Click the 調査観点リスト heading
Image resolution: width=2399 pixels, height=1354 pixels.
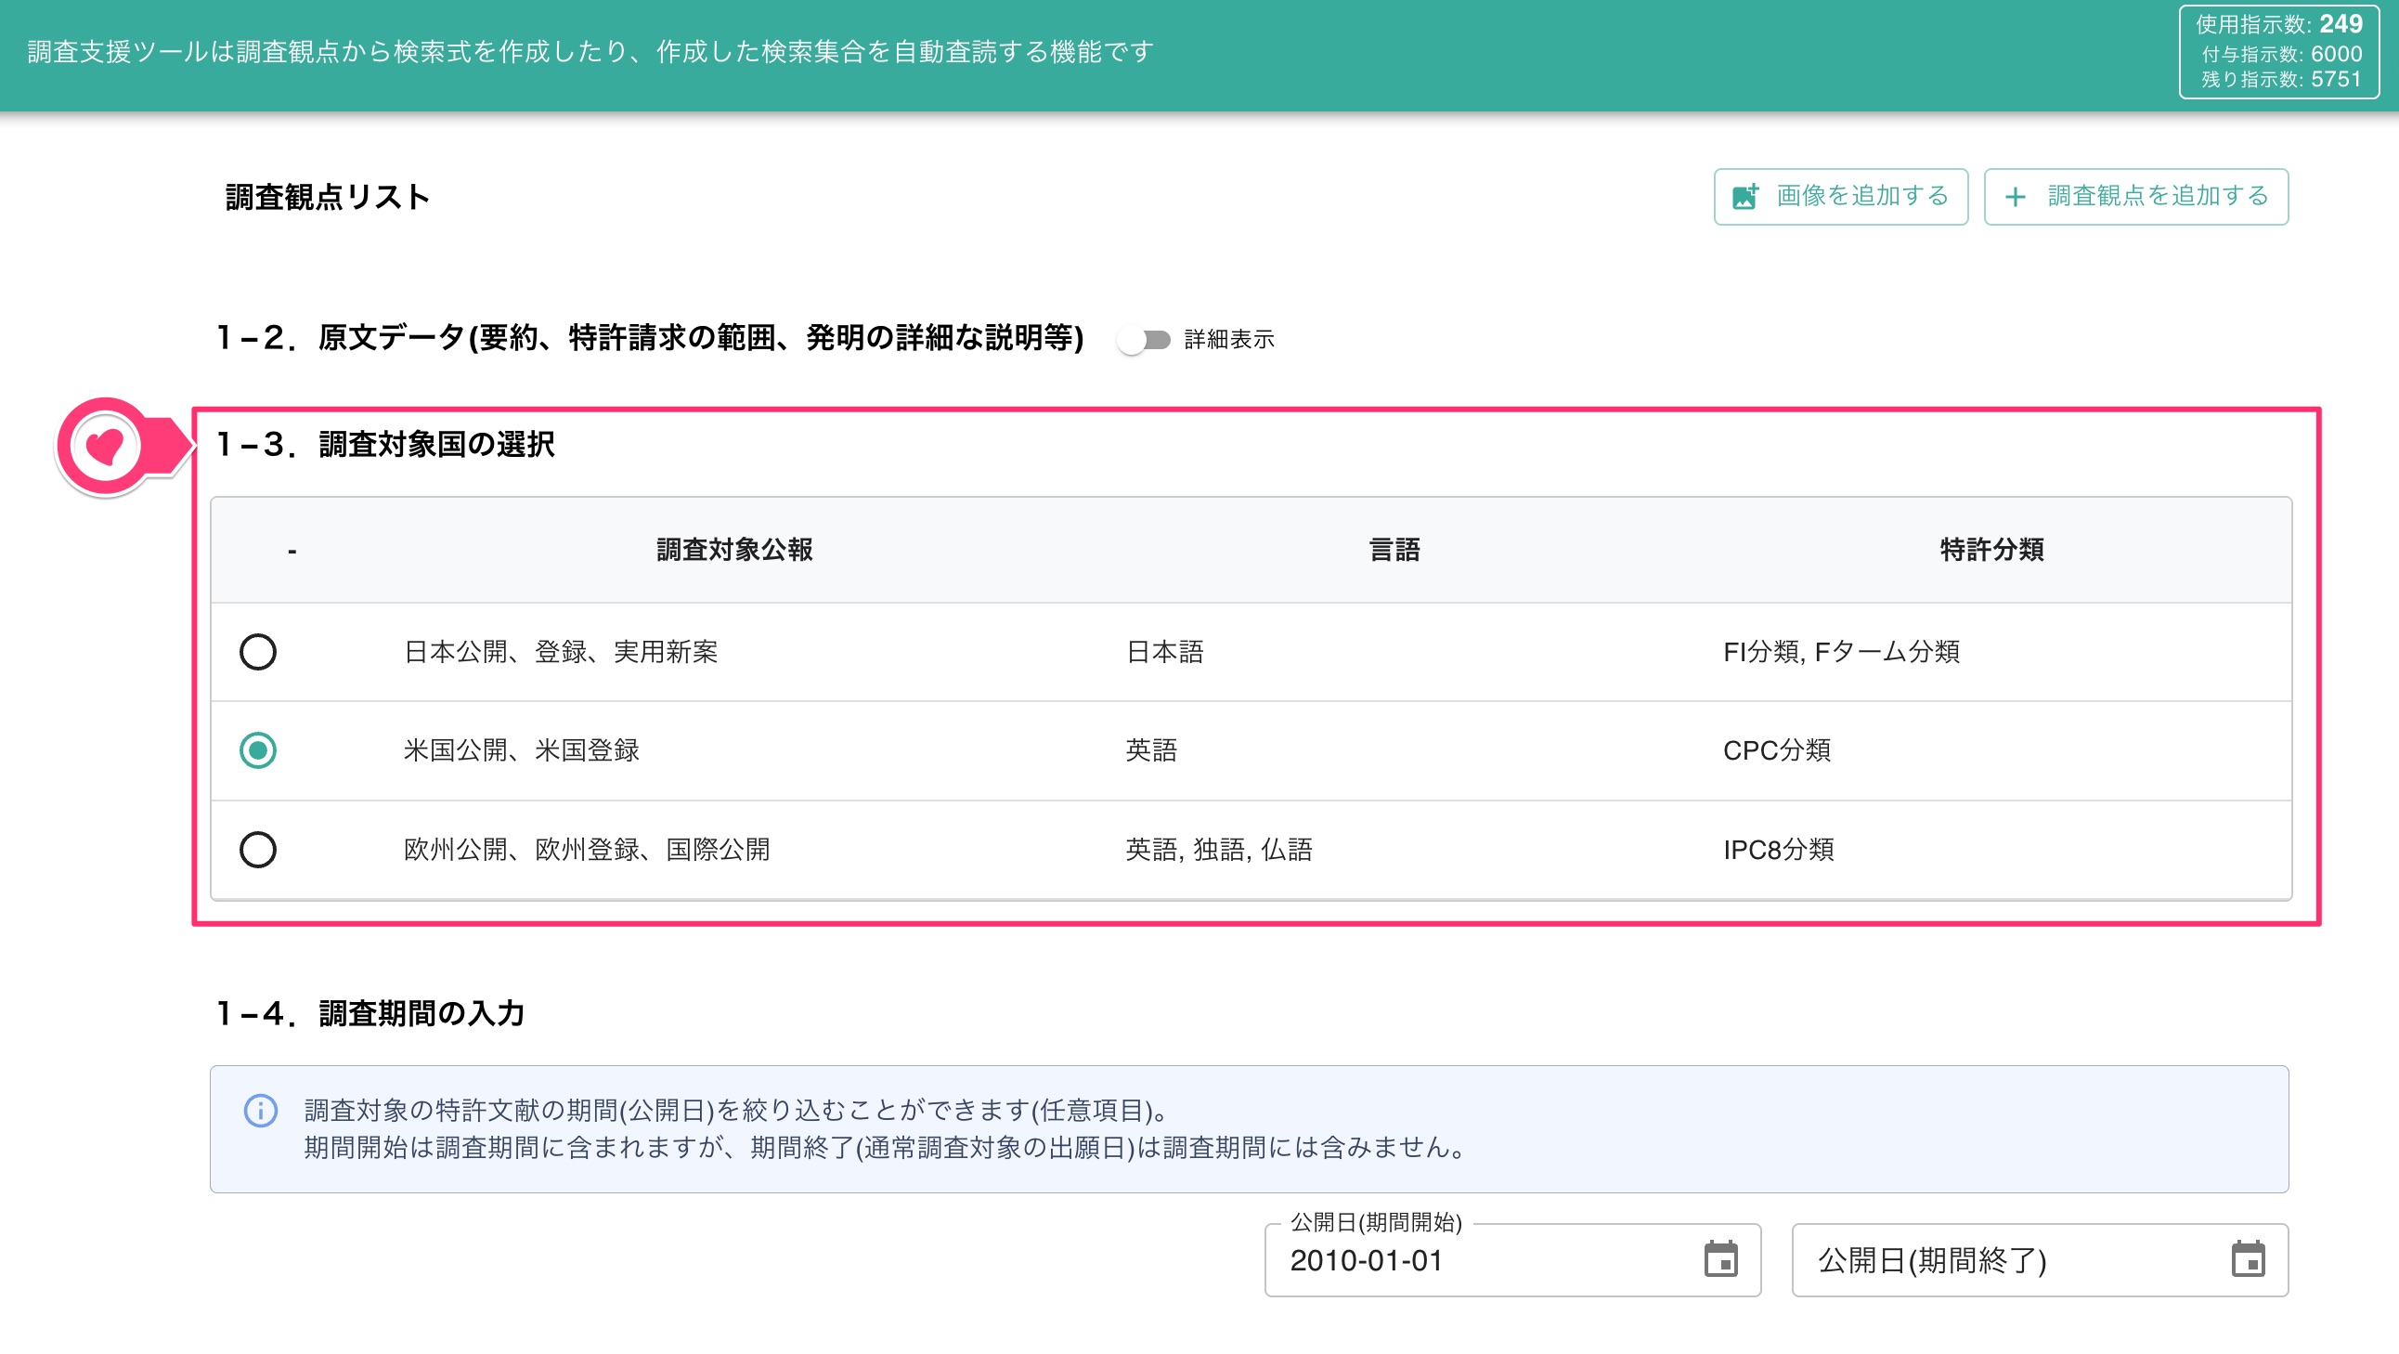click(327, 197)
